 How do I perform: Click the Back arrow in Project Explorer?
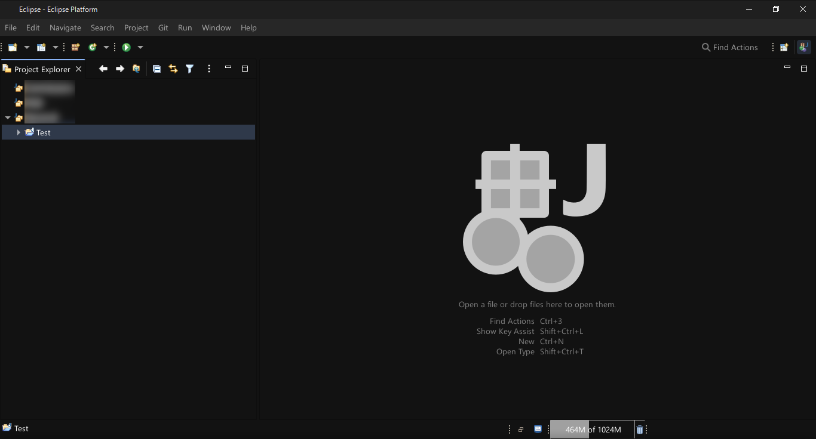103,69
